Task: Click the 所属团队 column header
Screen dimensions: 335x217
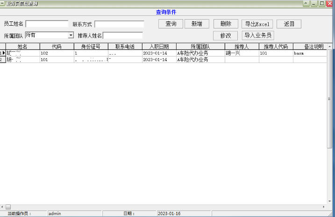Action: (x=200, y=47)
